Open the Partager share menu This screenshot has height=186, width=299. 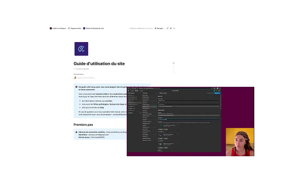tap(159, 29)
